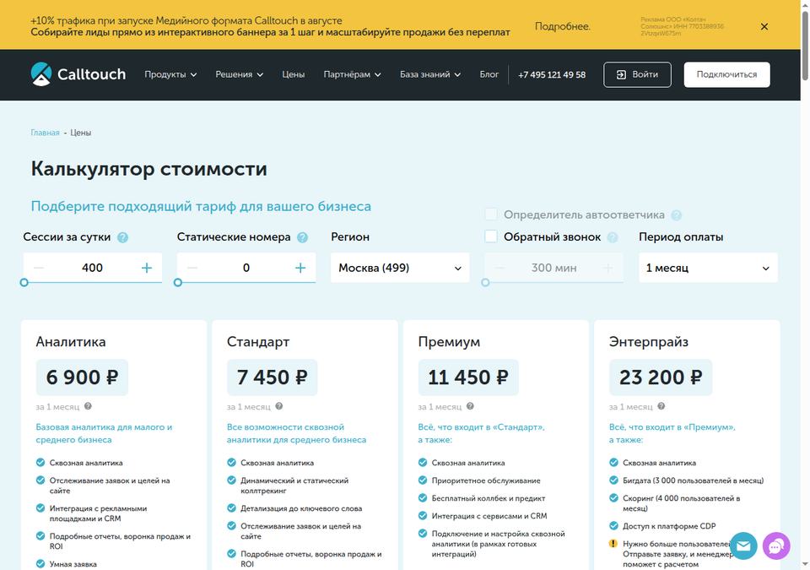Image resolution: width=810 pixels, height=570 pixels.
Task: Enable Обратный звонок checkbox
Action: point(491,236)
